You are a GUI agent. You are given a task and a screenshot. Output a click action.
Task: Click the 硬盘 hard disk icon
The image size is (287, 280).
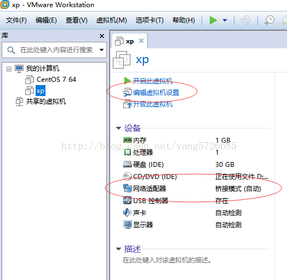pyautogui.click(x=128, y=164)
